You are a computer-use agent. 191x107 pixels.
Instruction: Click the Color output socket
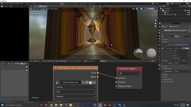pos(98,73)
